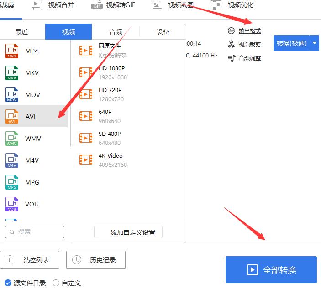
Task: Open the 音频调整 link
Action: click(x=250, y=58)
